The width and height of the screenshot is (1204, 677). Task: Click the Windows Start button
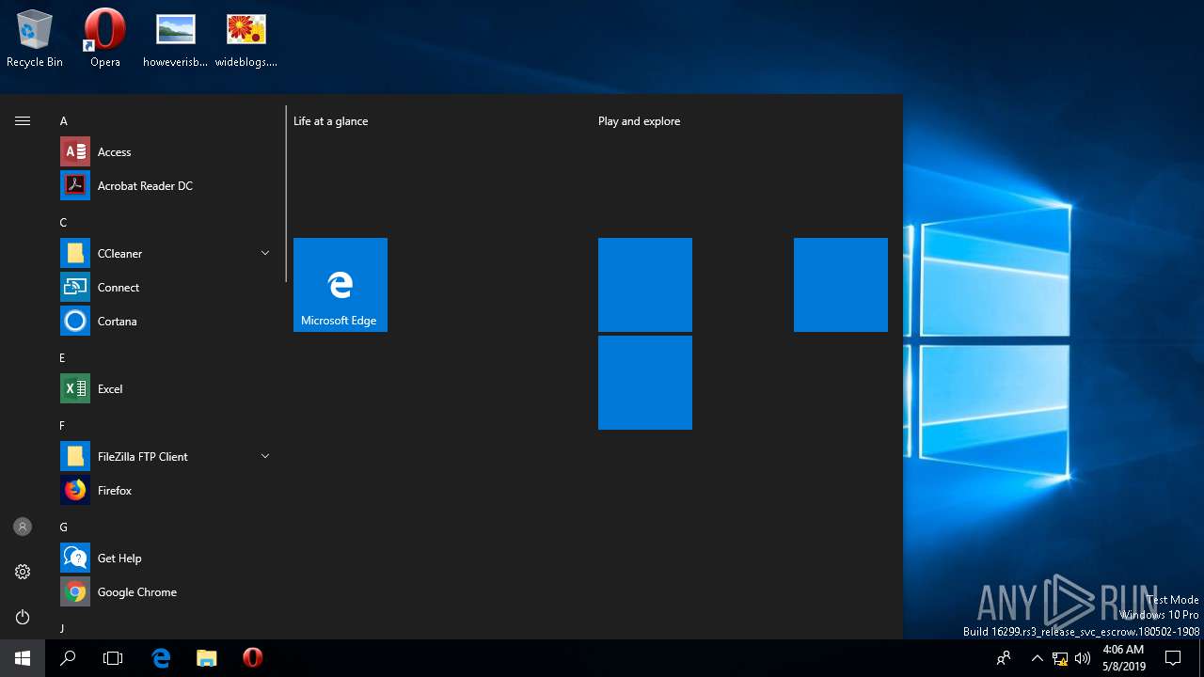(x=23, y=658)
